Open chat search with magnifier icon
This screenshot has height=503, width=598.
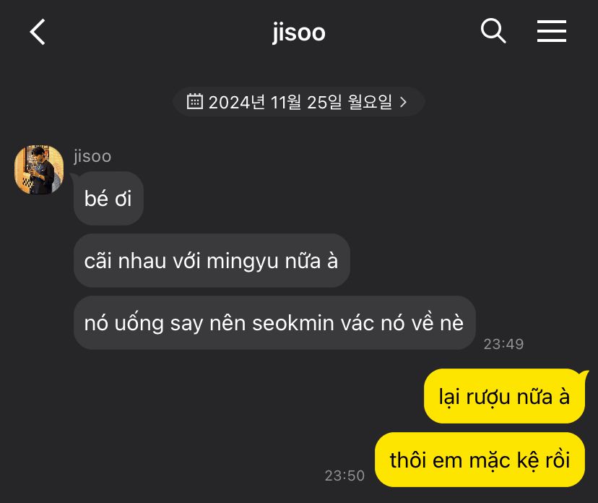click(493, 30)
